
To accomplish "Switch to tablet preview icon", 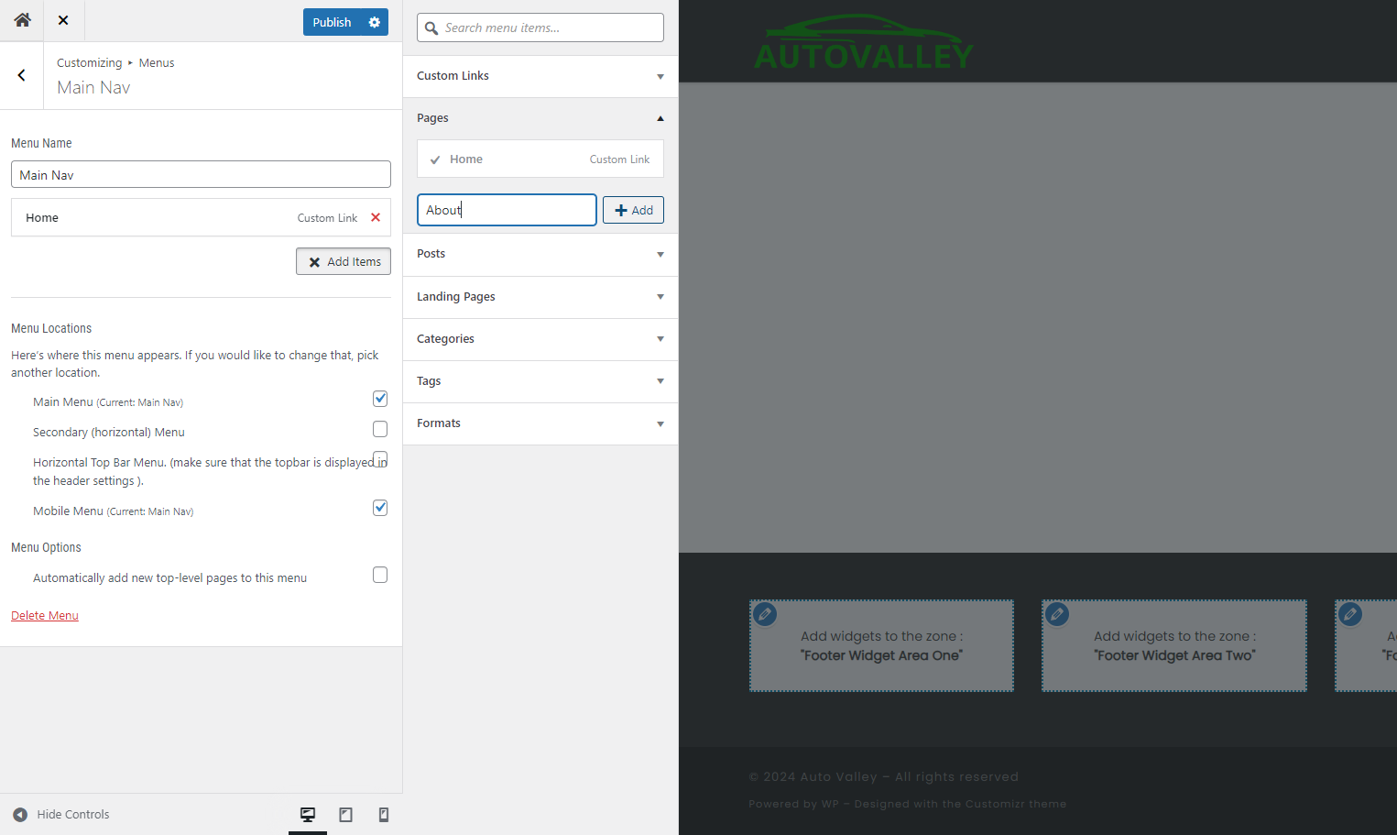I will pos(346,814).
